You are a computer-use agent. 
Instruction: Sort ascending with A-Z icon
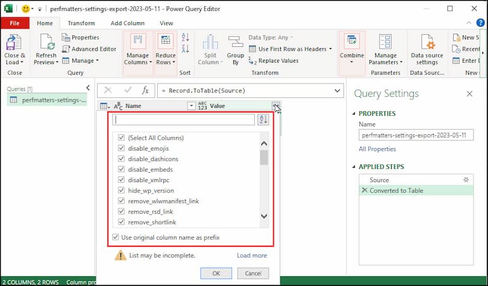(185, 37)
